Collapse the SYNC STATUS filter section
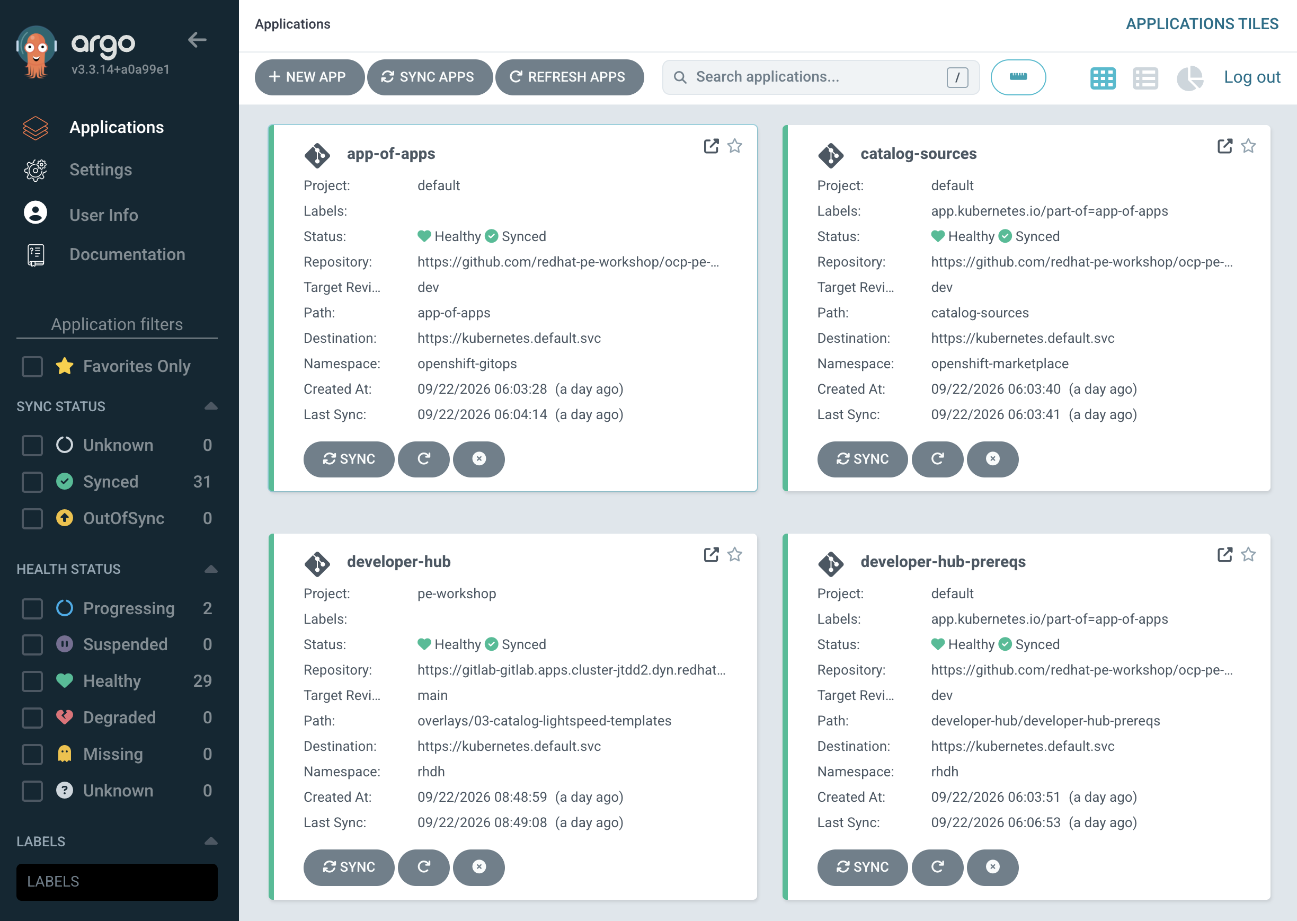The width and height of the screenshot is (1297, 921). [x=211, y=406]
